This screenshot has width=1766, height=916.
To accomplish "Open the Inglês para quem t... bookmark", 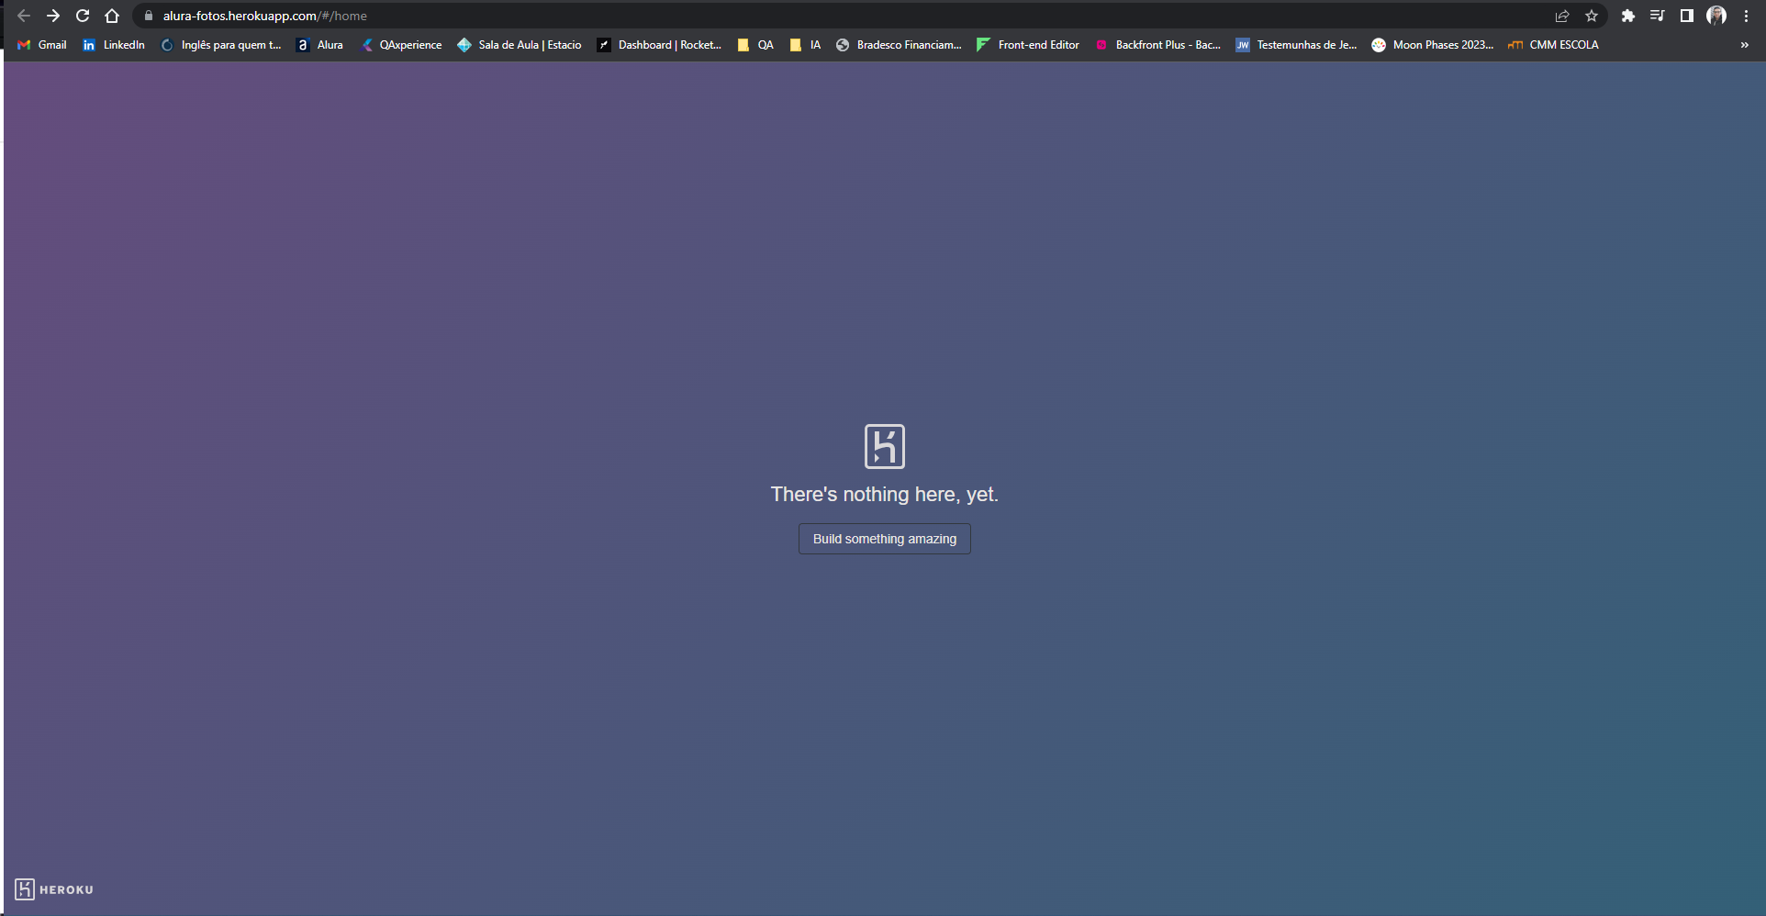I will [x=221, y=45].
